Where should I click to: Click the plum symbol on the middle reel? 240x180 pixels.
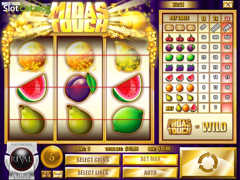coord(81,88)
